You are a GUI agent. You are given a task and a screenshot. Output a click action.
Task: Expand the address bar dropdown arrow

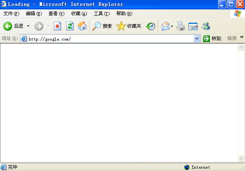click(x=197, y=39)
